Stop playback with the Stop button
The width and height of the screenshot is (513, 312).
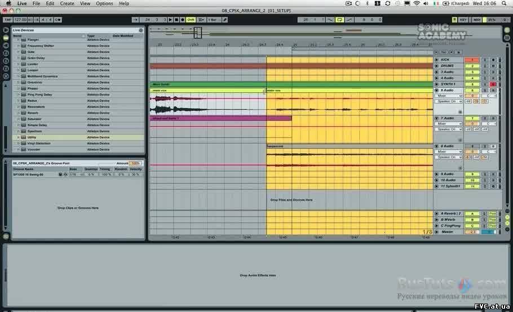coord(176,20)
